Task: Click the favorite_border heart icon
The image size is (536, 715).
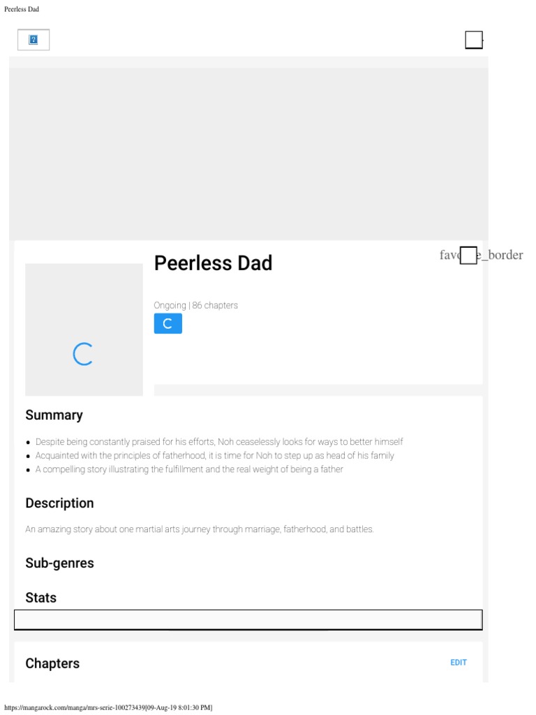Action: (469, 256)
